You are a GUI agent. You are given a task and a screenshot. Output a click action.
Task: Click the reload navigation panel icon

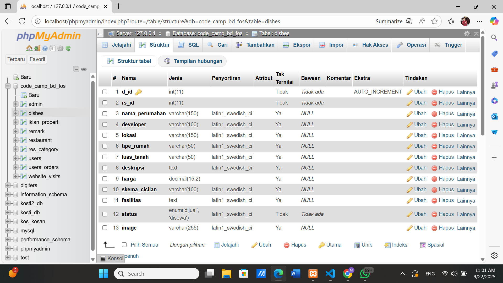tap(68, 48)
